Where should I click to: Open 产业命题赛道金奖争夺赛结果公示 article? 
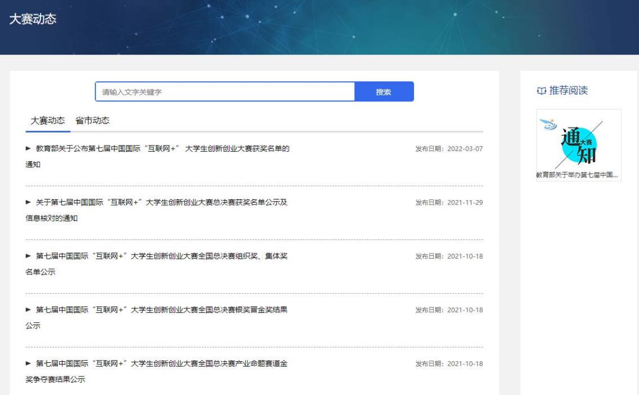coord(162,363)
